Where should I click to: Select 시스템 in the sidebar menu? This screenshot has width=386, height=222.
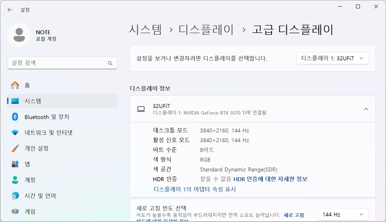33,101
